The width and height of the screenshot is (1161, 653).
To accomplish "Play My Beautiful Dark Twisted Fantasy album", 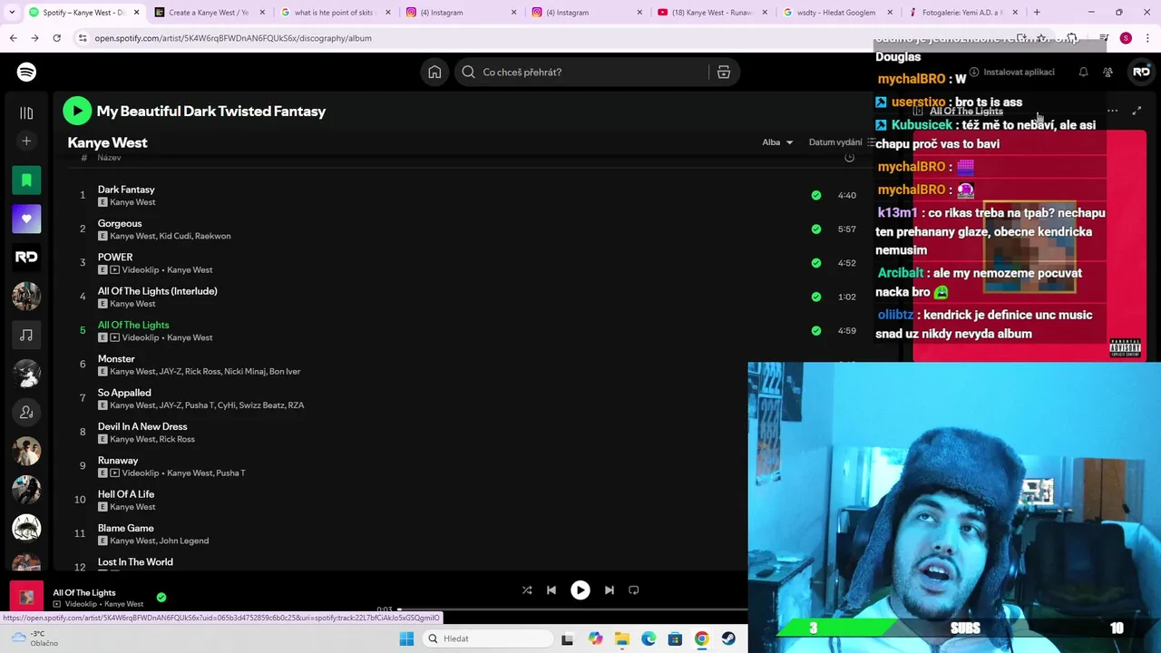I will pos(77,111).
